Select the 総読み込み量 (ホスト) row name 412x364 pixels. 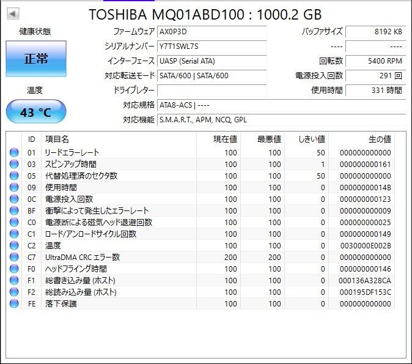point(81,292)
